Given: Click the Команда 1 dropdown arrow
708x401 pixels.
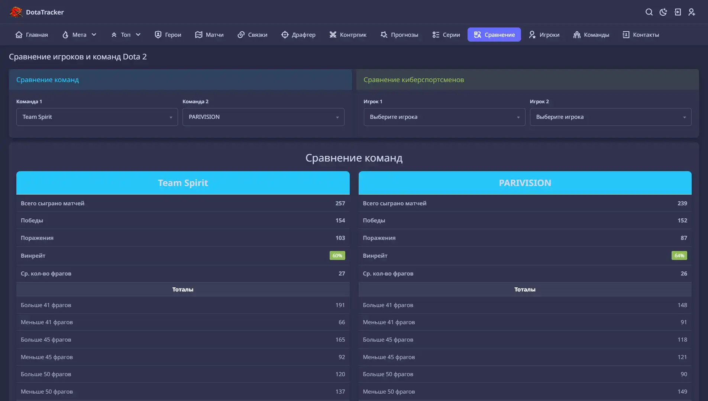Looking at the screenshot, I should (171, 117).
